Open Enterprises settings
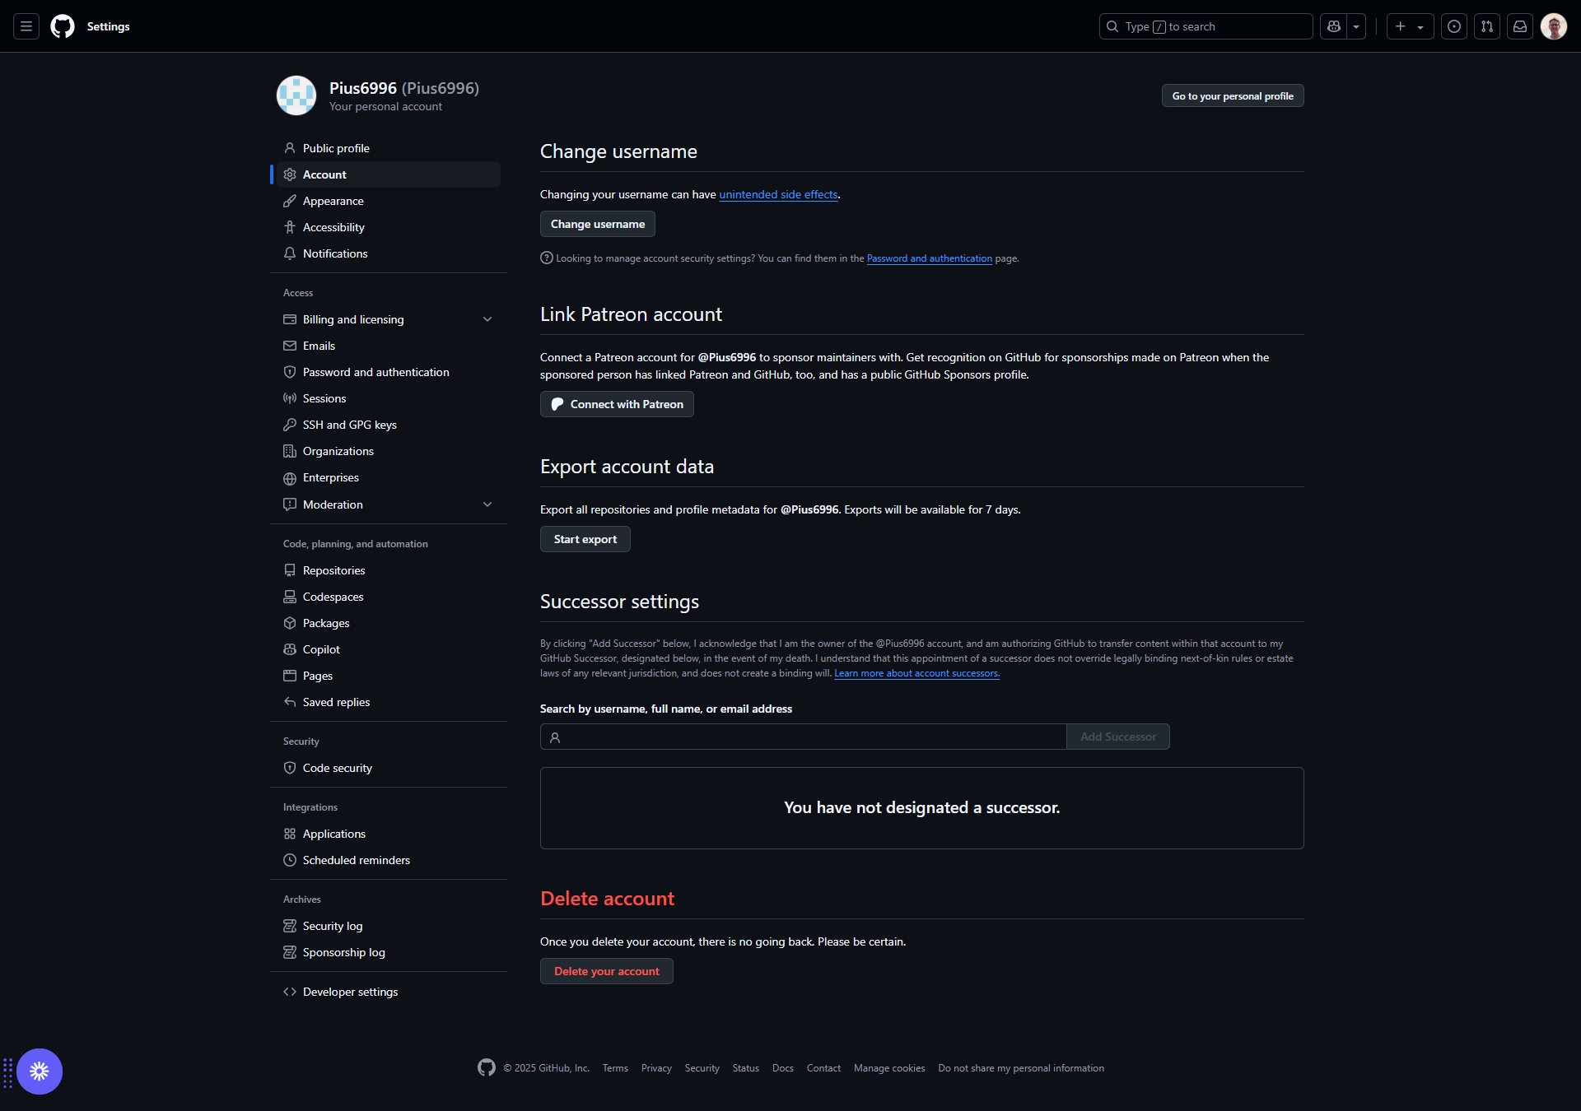The height and width of the screenshot is (1111, 1581). (x=389, y=477)
